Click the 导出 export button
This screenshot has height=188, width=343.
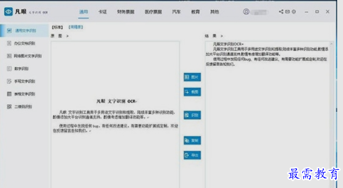point(192,155)
